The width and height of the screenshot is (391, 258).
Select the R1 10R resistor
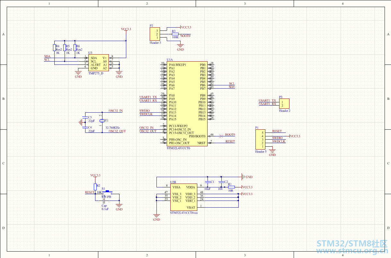pyautogui.click(x=231, y=187)
